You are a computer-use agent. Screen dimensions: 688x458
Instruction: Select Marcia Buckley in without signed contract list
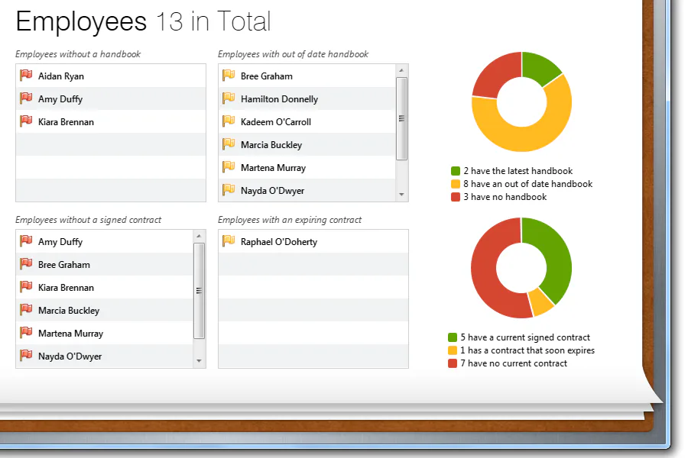(x=105, y=310)
